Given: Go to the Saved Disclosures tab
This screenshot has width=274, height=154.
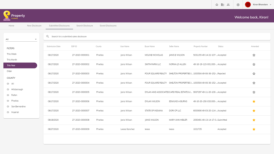Looking at the screenshot, I should pyautogui.click(x=108, y=25).
